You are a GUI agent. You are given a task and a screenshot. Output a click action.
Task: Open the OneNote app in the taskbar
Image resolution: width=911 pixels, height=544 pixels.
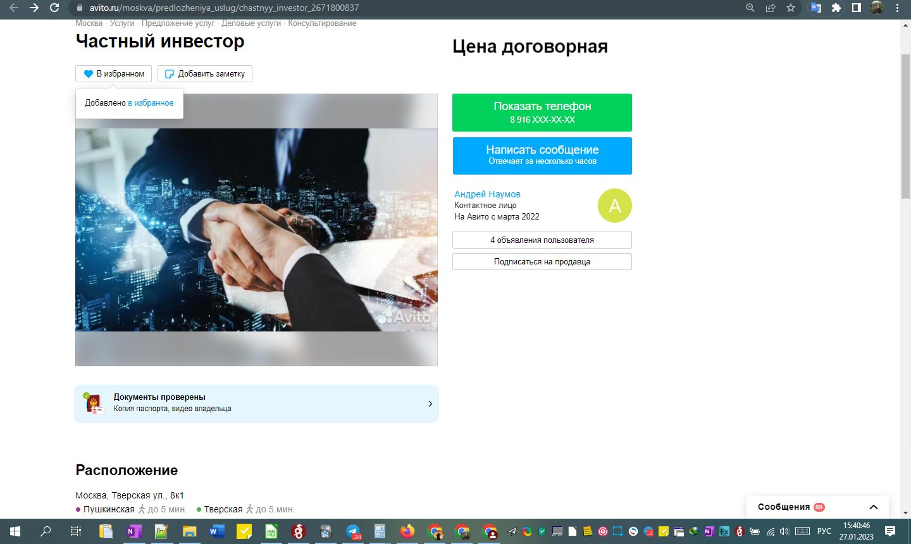click(x=133, y=531)
